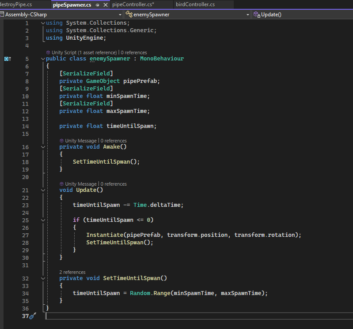Click the Unity Script icon above class declaration
The height and width of the screenshot is (329, 353).
[48, 52]
